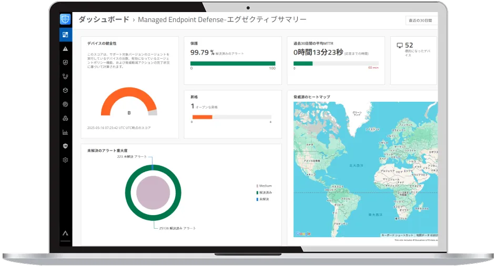
Task: Toggle the Medium legend entry
Action: (264, 186)
